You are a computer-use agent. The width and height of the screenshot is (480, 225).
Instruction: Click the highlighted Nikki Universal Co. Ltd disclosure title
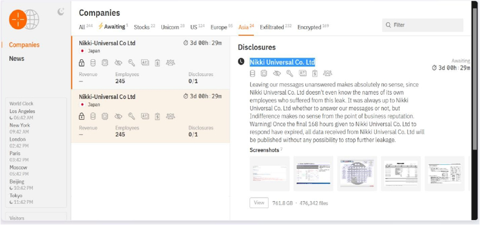[282, 62]
